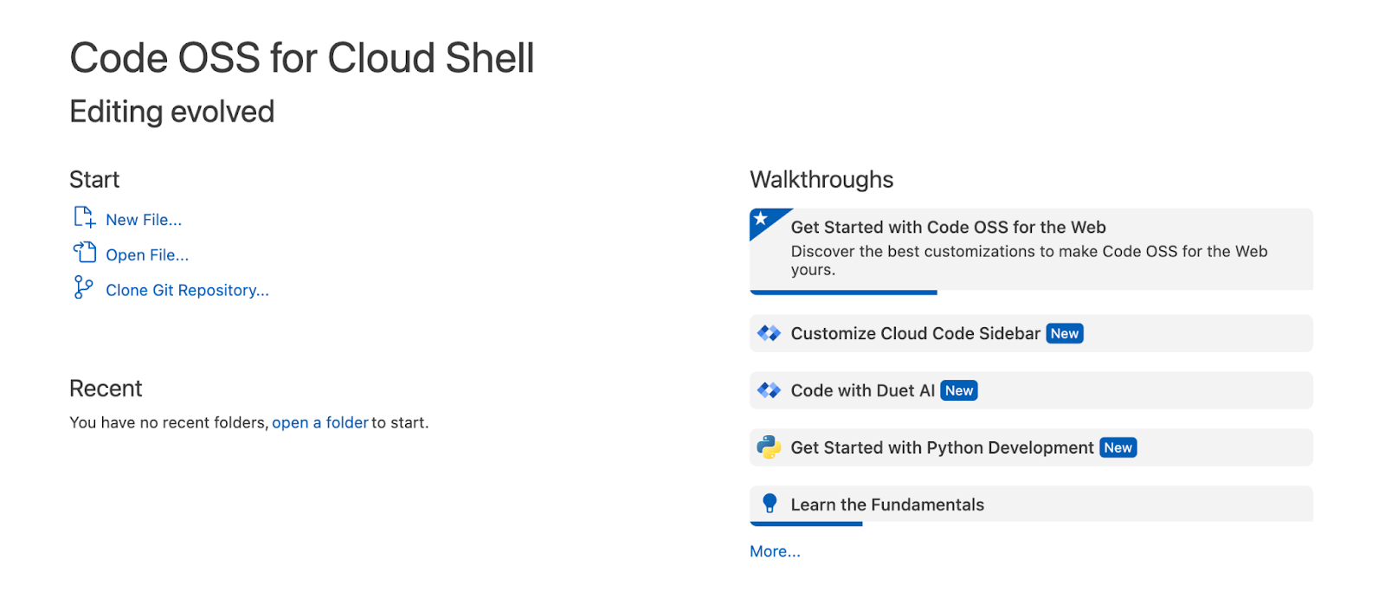Click the Cloud Code icon beside Customize Cloud Code Sidebar
This screenshot has width=1385, height=611.
(x=769, y=332)
